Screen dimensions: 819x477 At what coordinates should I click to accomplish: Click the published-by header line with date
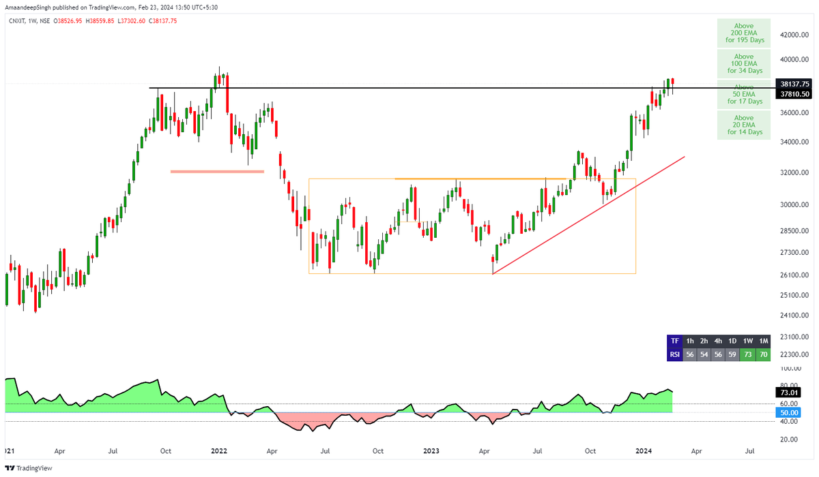coord(112,7)
